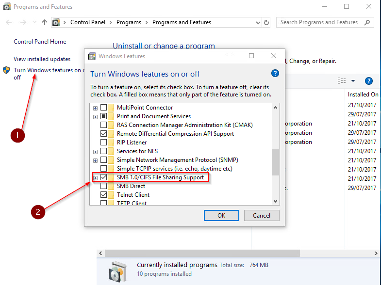Enable the SMB Direct checkbox

tap(103, 186)
